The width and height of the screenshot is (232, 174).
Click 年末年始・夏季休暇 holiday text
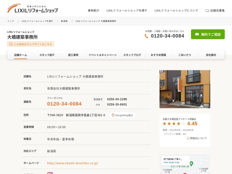pos(61,139)
